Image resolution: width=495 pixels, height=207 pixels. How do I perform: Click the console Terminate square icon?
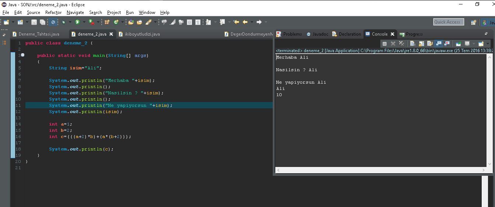[384, 44]
